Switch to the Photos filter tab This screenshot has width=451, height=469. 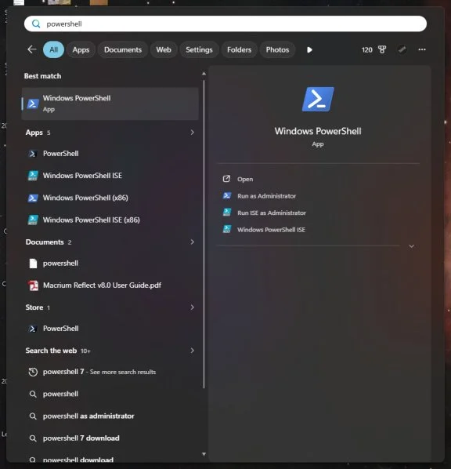(x=277, y=49)
